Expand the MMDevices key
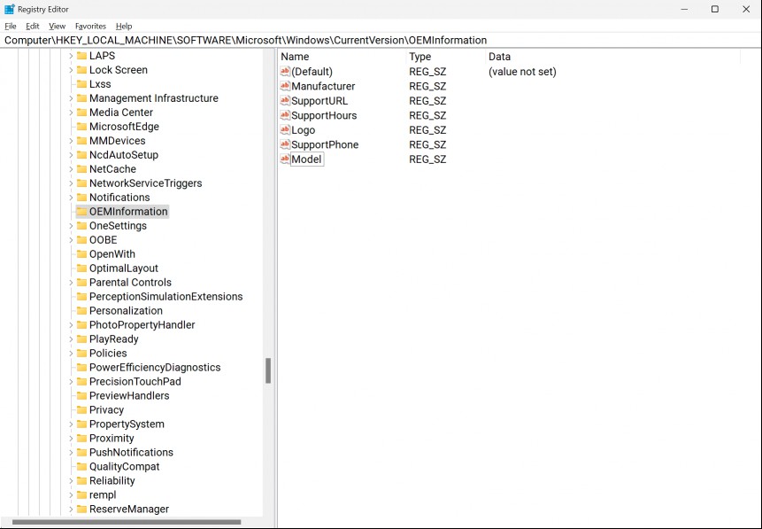 pyautogui.click(x=71, y=141)
